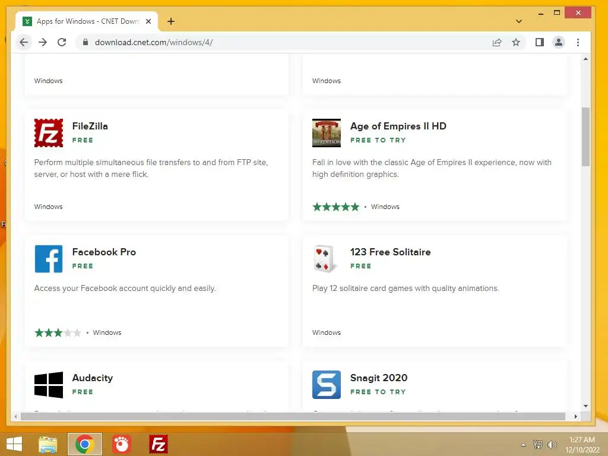Reload the current page
608x456 pixels.
[62, 42]
